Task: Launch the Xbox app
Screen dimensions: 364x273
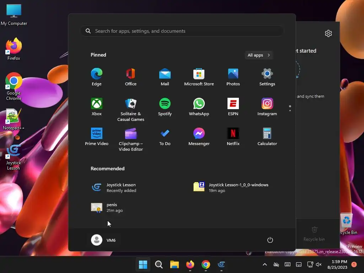Action: (x=97, y=107)
